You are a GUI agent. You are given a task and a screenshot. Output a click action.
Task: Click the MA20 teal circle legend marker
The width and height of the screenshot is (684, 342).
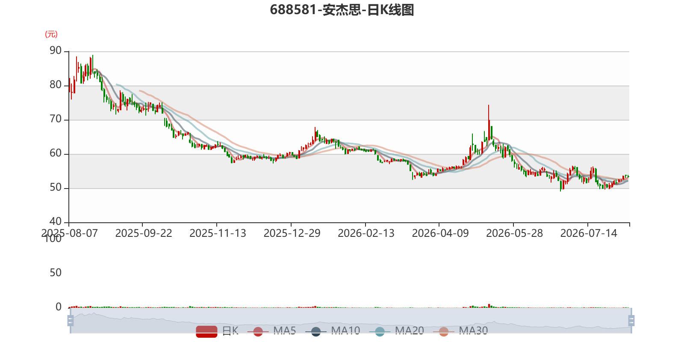click(380, 331)
